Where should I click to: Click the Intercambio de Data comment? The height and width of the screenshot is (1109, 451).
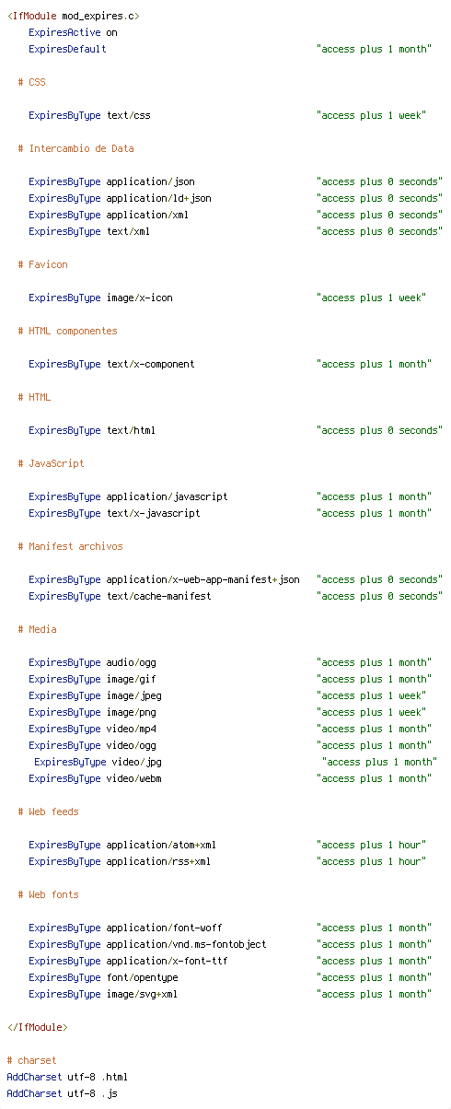(75, 148)
